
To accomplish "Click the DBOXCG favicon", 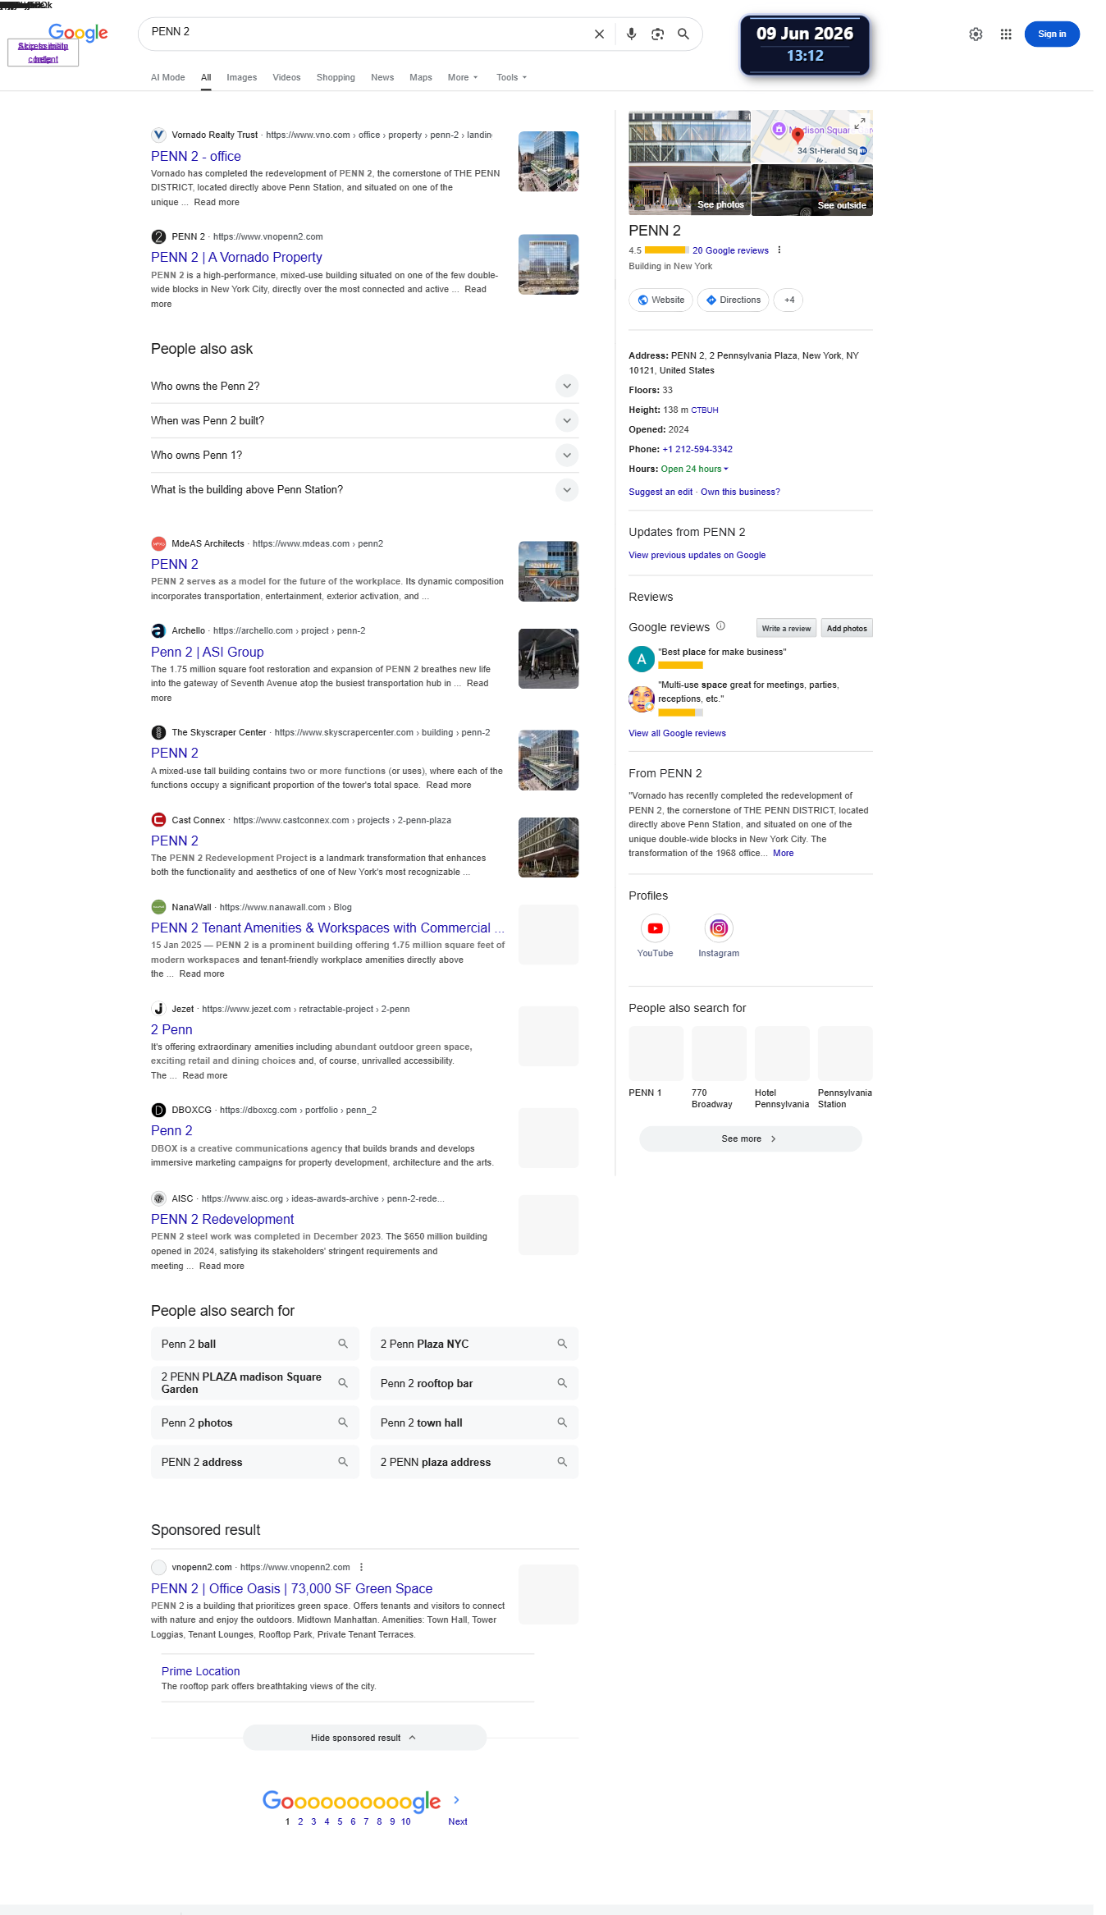I will [x=158, y=1110].
